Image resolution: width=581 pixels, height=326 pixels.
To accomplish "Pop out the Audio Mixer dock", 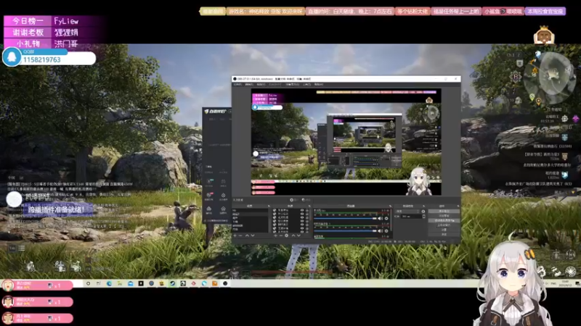I will coord(390,206).
